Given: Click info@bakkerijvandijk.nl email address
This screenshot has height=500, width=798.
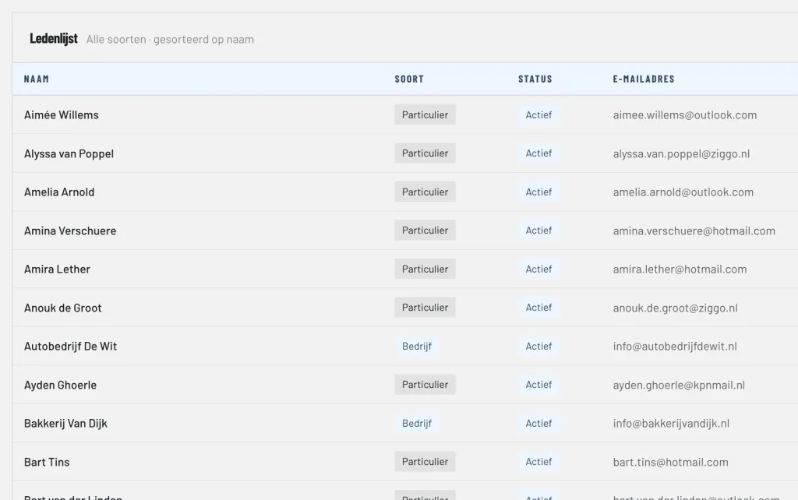Looking at the screenshot, I should click(x=671, y=423).
